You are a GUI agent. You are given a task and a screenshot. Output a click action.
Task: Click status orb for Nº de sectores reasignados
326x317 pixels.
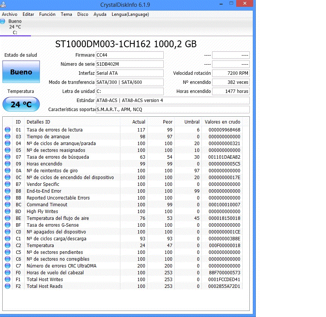8,150
